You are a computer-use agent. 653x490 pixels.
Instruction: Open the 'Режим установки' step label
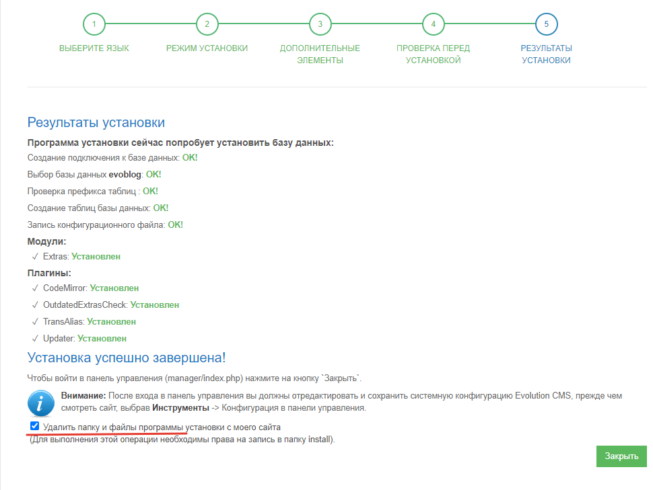207,48
